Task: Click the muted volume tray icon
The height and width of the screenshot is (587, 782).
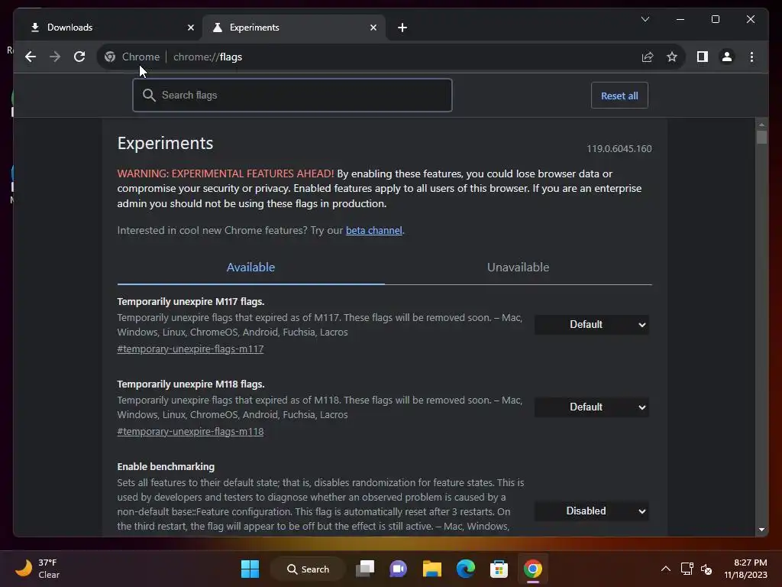Action: coord(706,569)
